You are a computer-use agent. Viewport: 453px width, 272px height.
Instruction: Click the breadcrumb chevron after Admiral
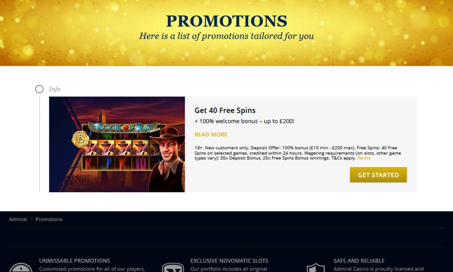tap(31, 219)
